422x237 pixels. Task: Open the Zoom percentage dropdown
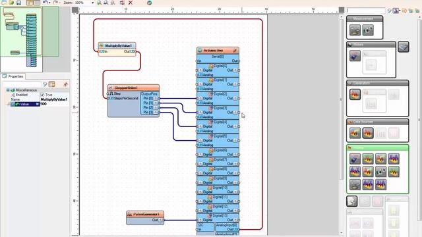click(93, 3)
